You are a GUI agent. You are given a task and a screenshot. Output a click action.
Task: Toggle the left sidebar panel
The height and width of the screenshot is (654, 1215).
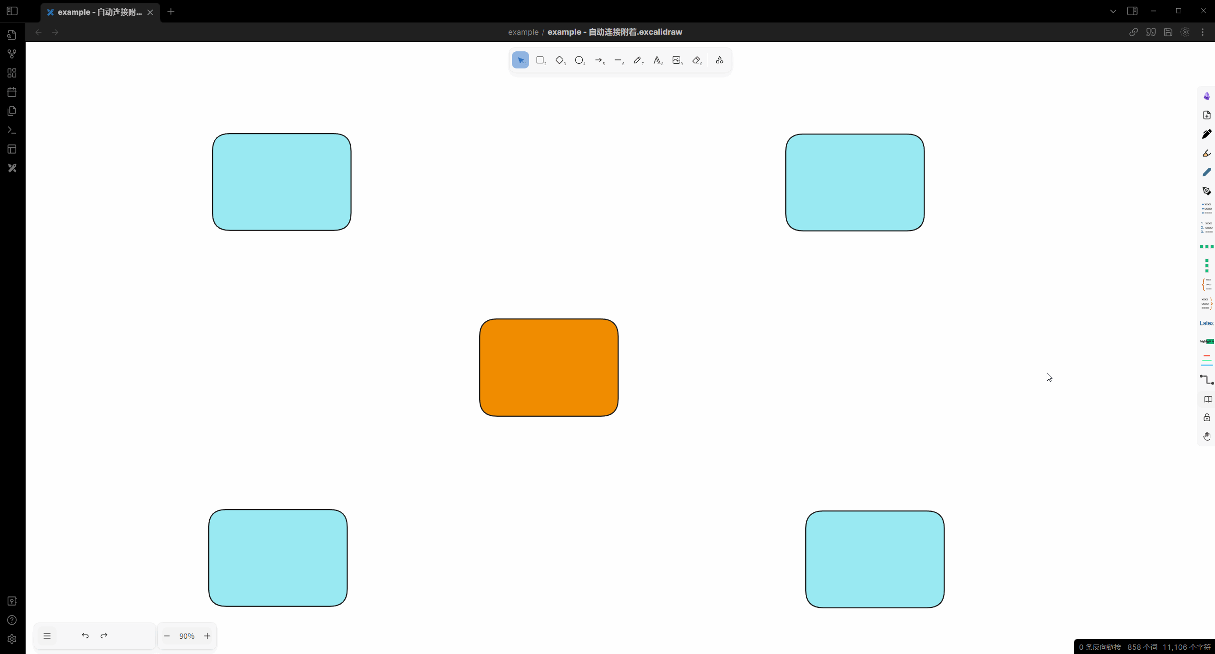[12, 11]
